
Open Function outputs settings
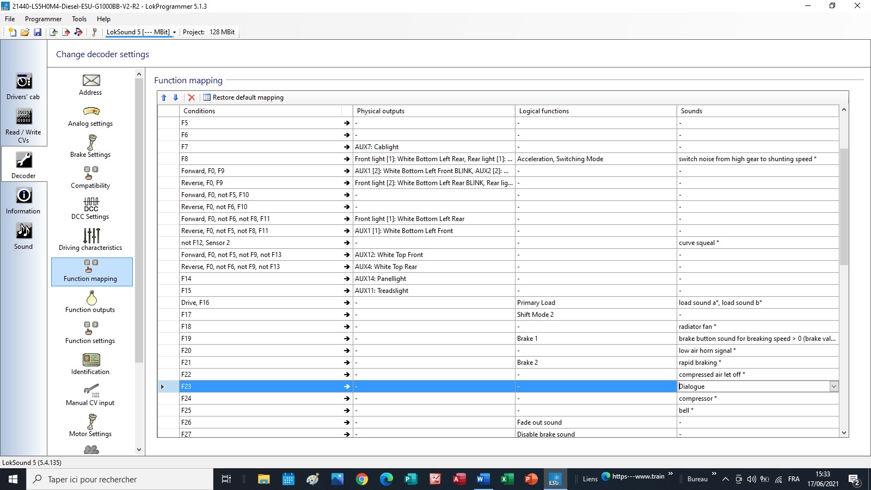coord(90,302)
